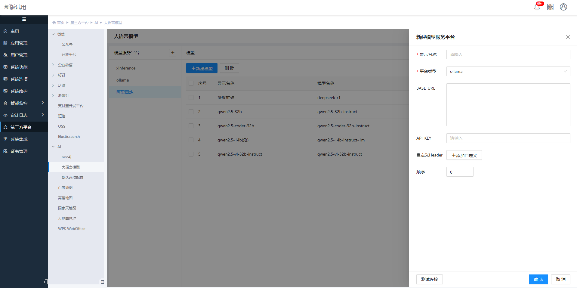Select 默认选项配置 in the AI submenu
Viewport: 577px width, 288px height.
click(73, 178)
